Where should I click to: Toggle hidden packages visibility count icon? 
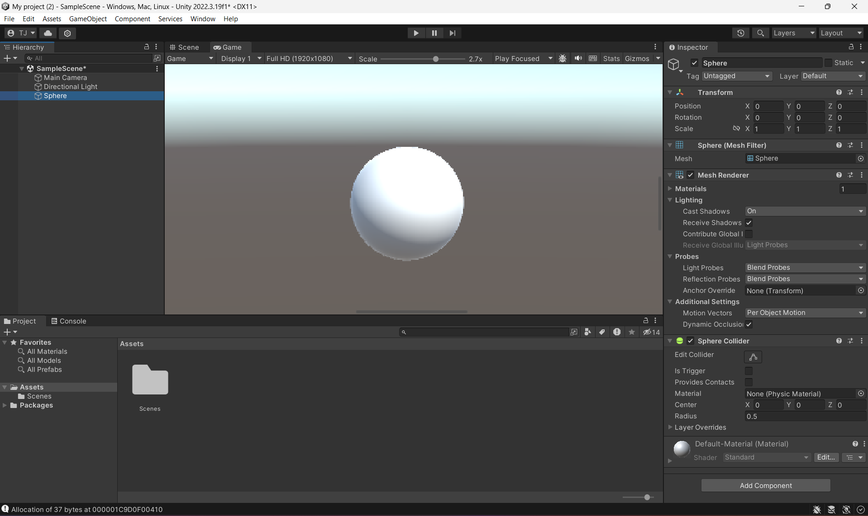point(652,332)
